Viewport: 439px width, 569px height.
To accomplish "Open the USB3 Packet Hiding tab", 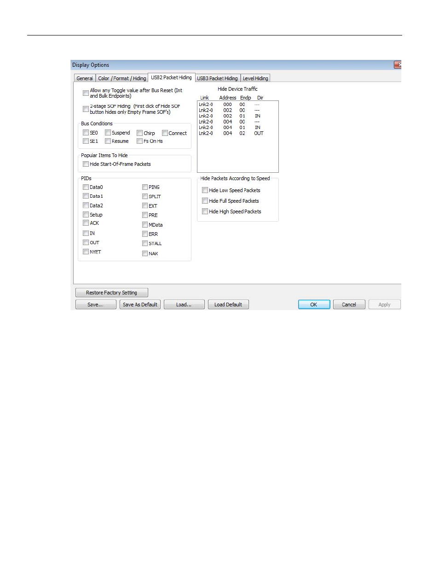I will tap(217, 78).
